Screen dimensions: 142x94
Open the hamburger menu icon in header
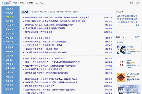37,3
